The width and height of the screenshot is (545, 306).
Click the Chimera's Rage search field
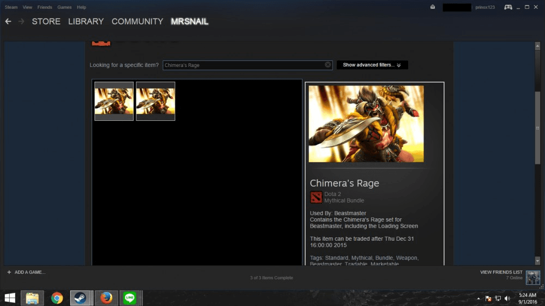point(247,65)
